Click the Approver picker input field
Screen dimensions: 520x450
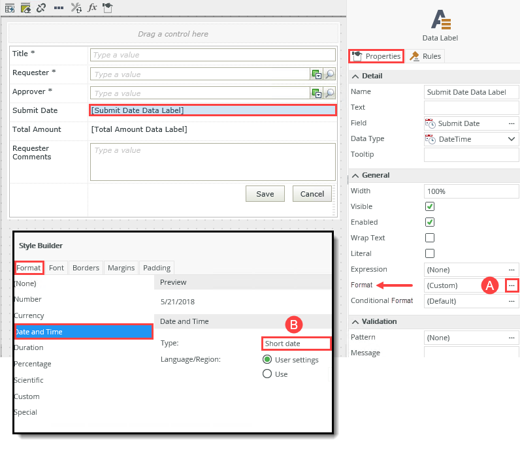pos(201,93)
